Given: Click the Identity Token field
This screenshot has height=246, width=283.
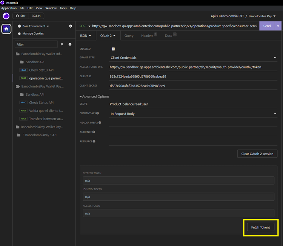Looking at the screenshot, I should click(178, 197).
